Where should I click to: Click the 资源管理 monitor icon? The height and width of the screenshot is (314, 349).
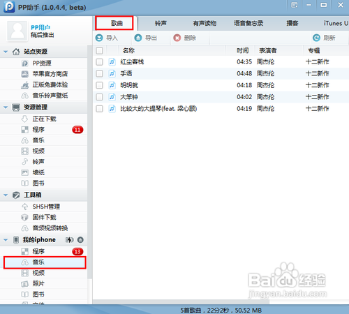(x=16, y=107)
